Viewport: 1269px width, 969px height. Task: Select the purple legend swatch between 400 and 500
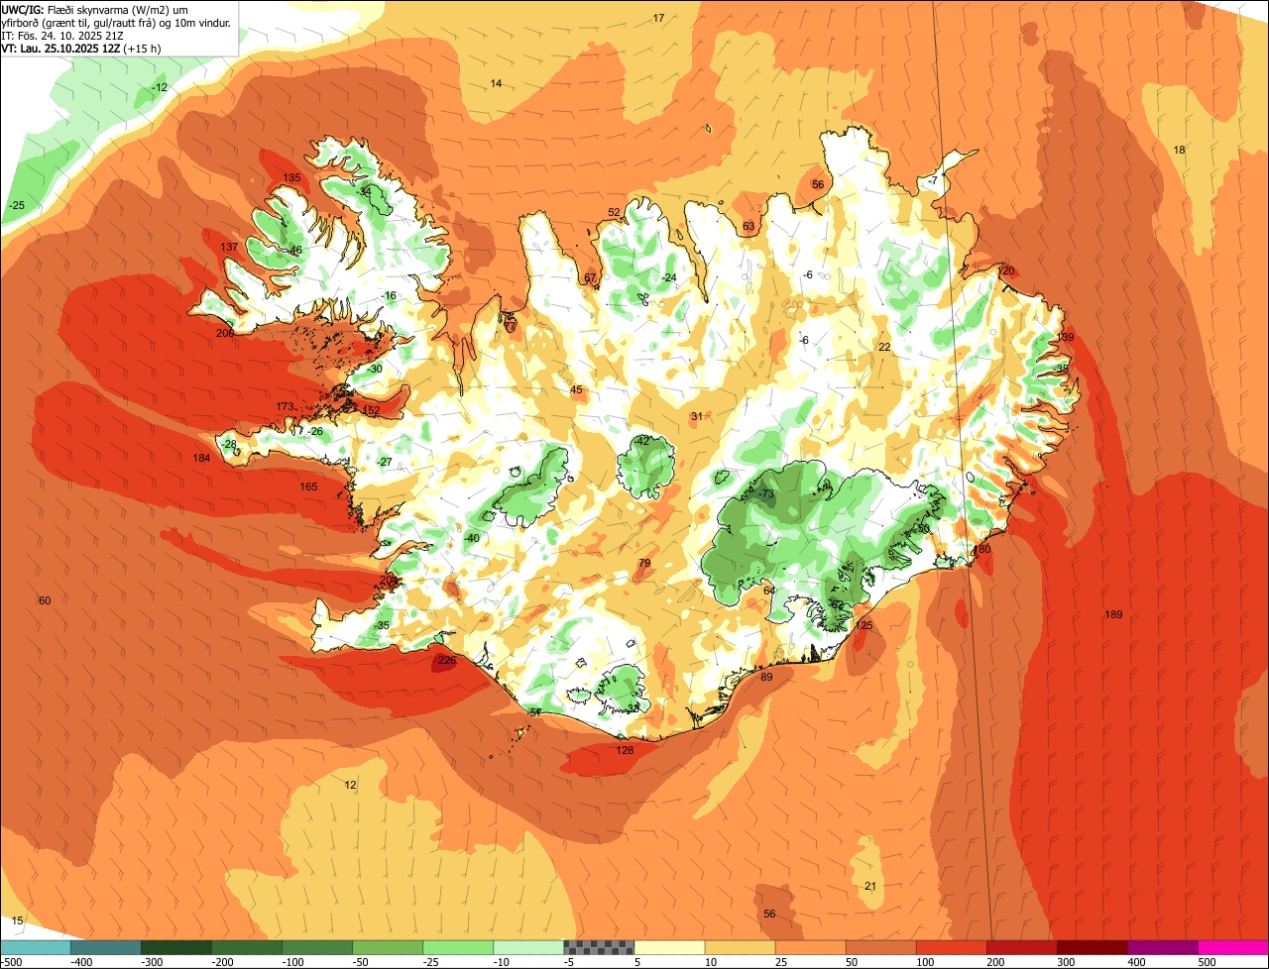(x=1163, y=947)
